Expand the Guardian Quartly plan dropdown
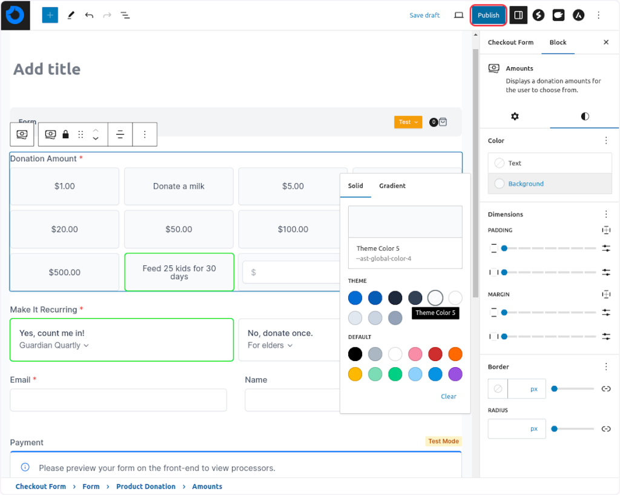 (x=54, y=345)
